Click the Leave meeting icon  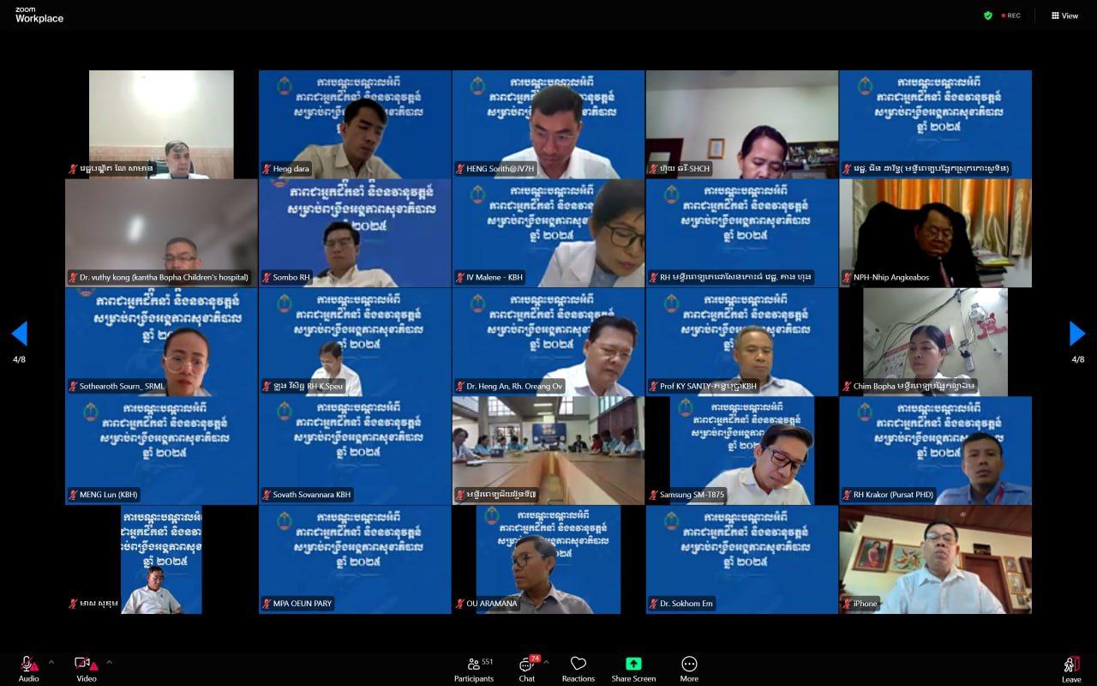(x=1070, y=665)
